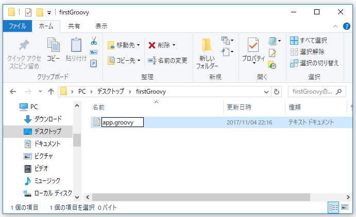
Task: Click the title bar Properties checkmark icon
Action: coord(28,12)
